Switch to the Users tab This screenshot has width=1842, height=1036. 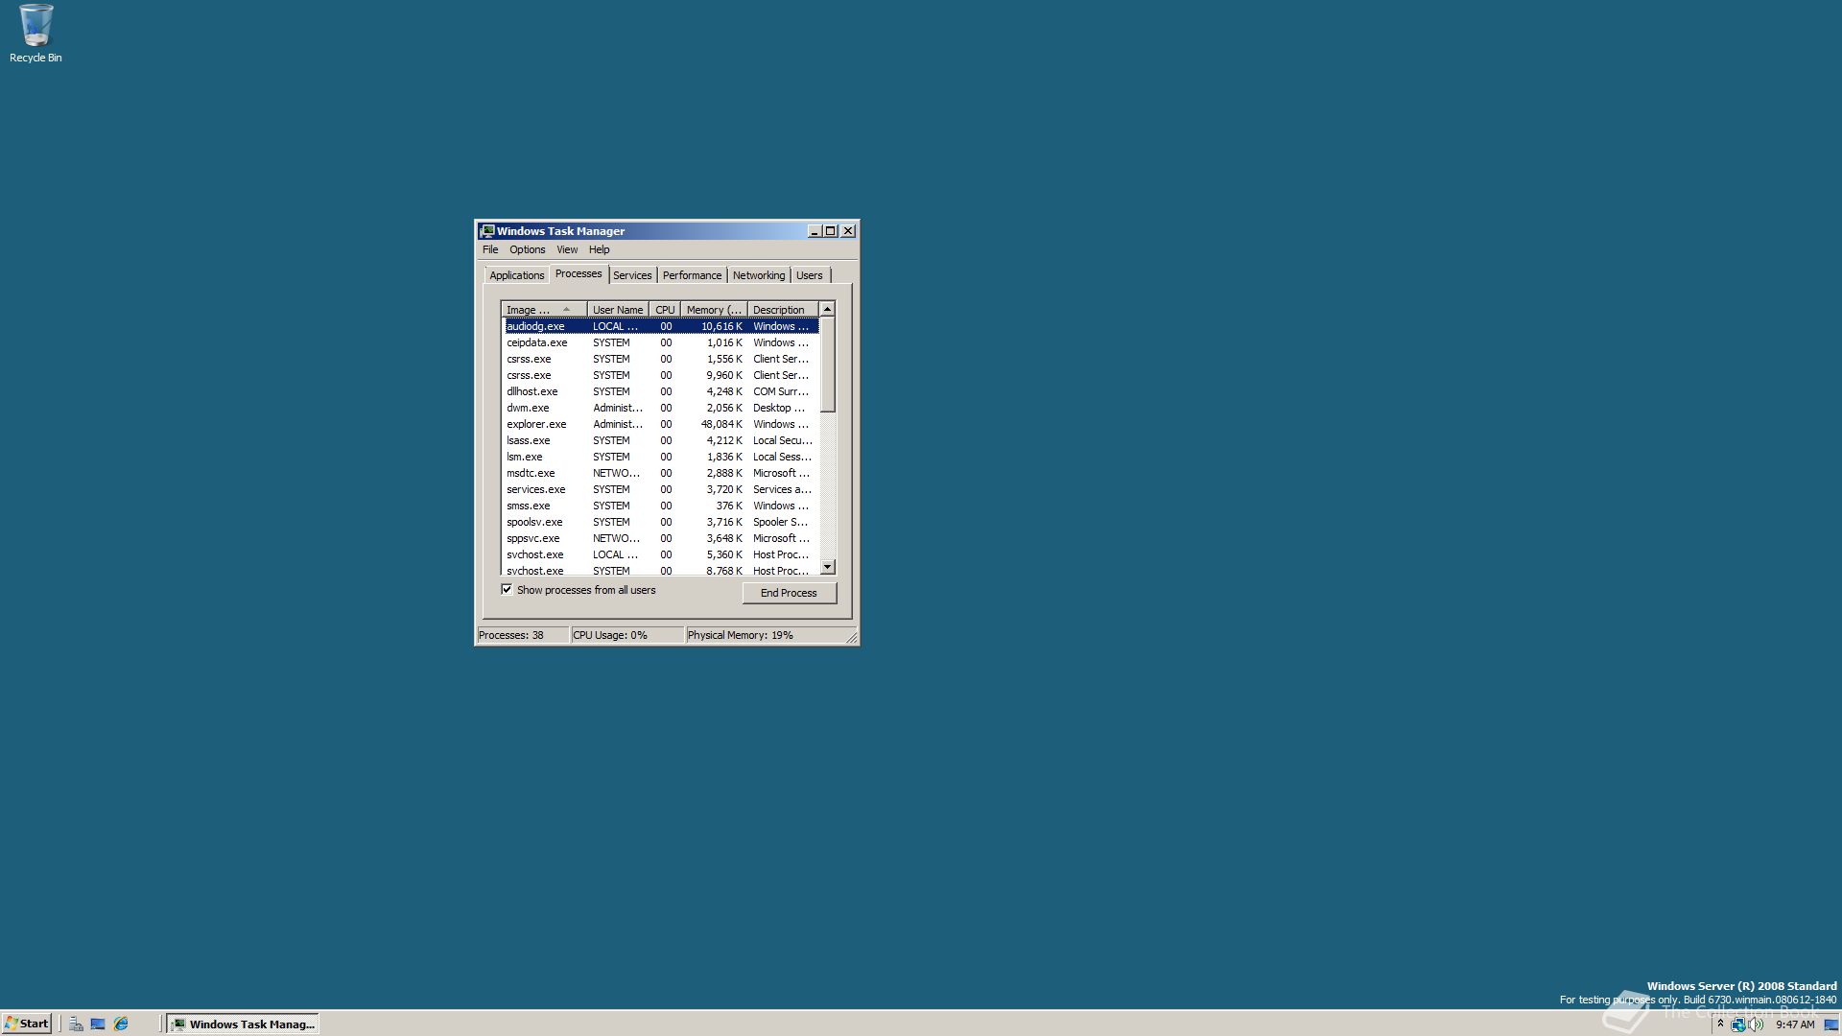click(x=809, y=275)
